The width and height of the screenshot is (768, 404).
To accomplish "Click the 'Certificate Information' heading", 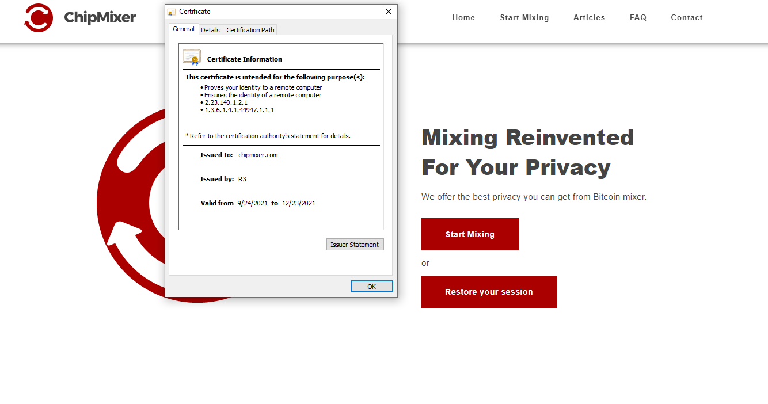I will [245, 59].
